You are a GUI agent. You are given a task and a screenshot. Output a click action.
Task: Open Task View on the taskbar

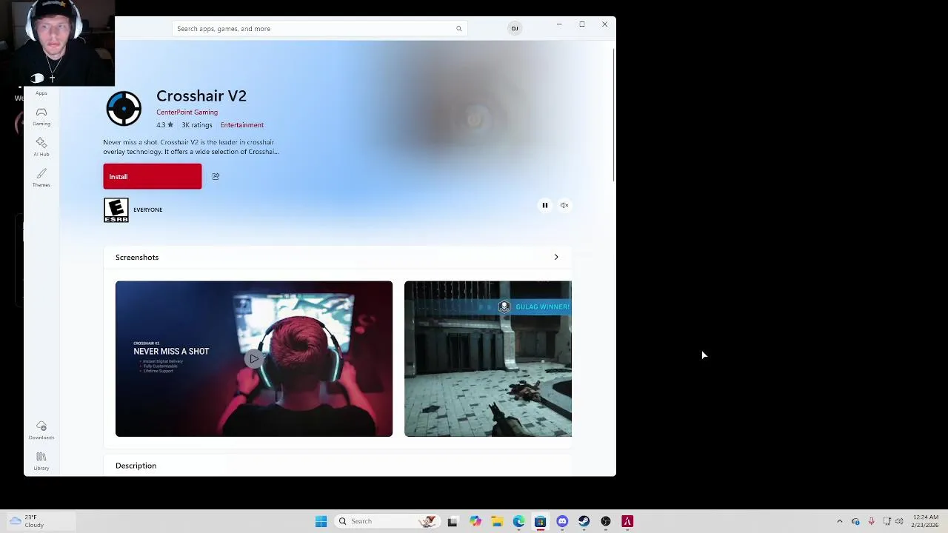(x=453, y=521)
